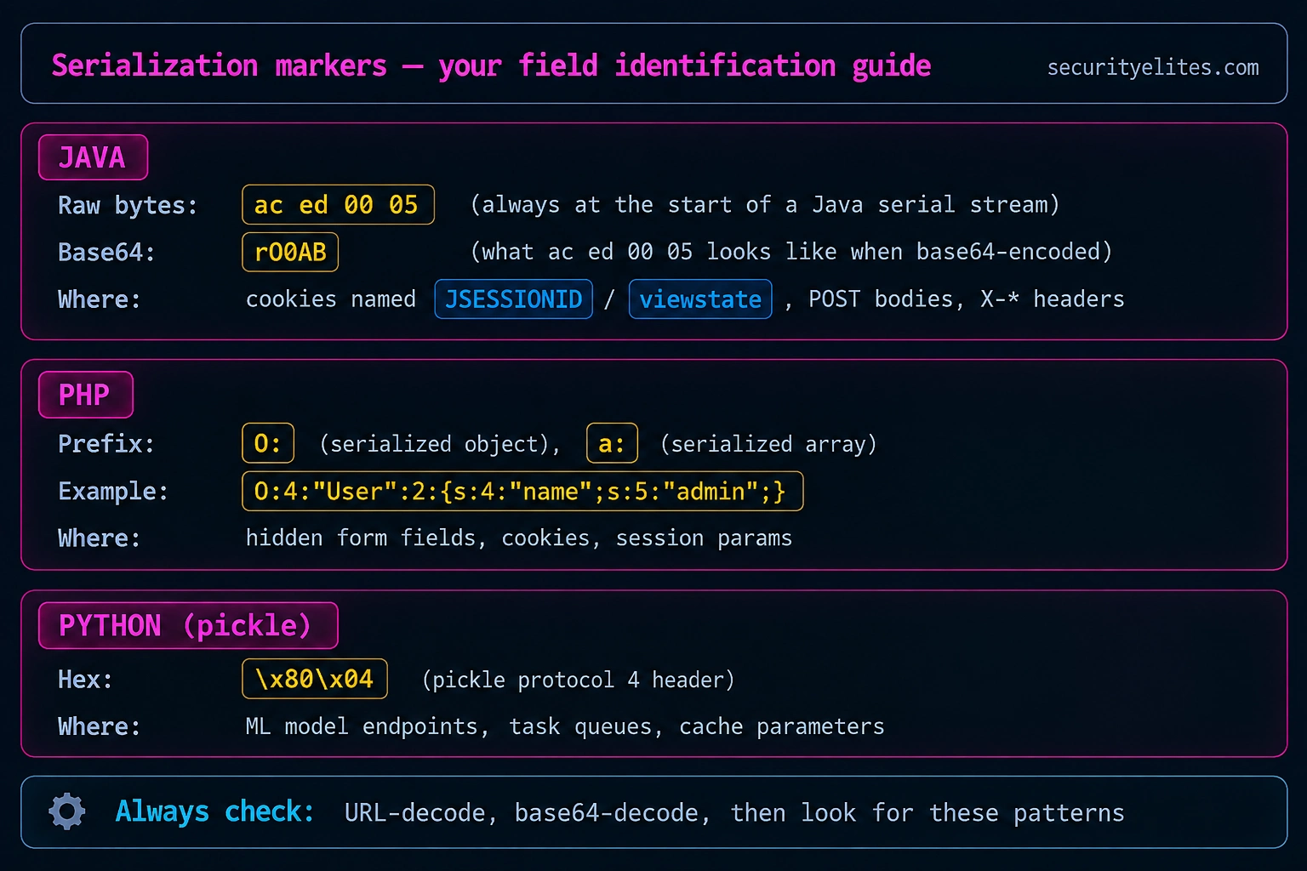Click the 'cookies named' text
Screen dimensions: 1307x871
pos(331,299)
